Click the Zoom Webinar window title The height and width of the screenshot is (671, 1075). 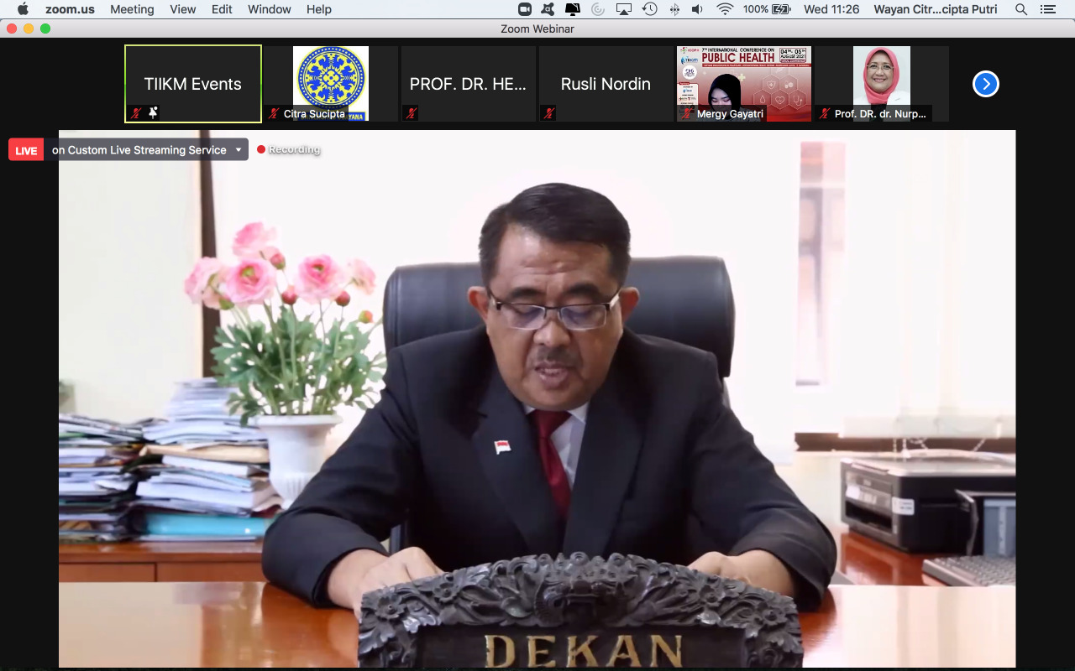tap(537, 29)
